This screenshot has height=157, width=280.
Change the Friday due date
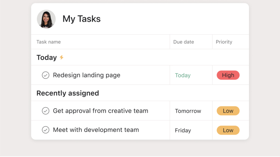(x=183, y=130)
